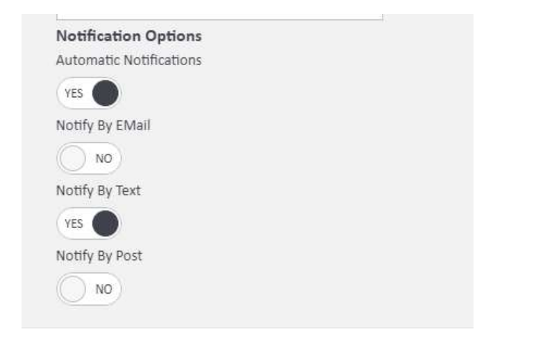This screenshot has width=536, height=352.
Task: Click NO inside the Notify By Post switch
Action: pyautogui.click(x=103, y=290)
